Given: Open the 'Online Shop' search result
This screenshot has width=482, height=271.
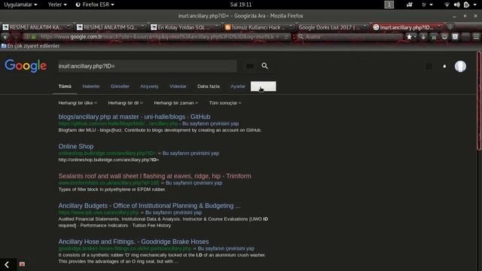Looking at the screenshot, I should pos(76,146).
